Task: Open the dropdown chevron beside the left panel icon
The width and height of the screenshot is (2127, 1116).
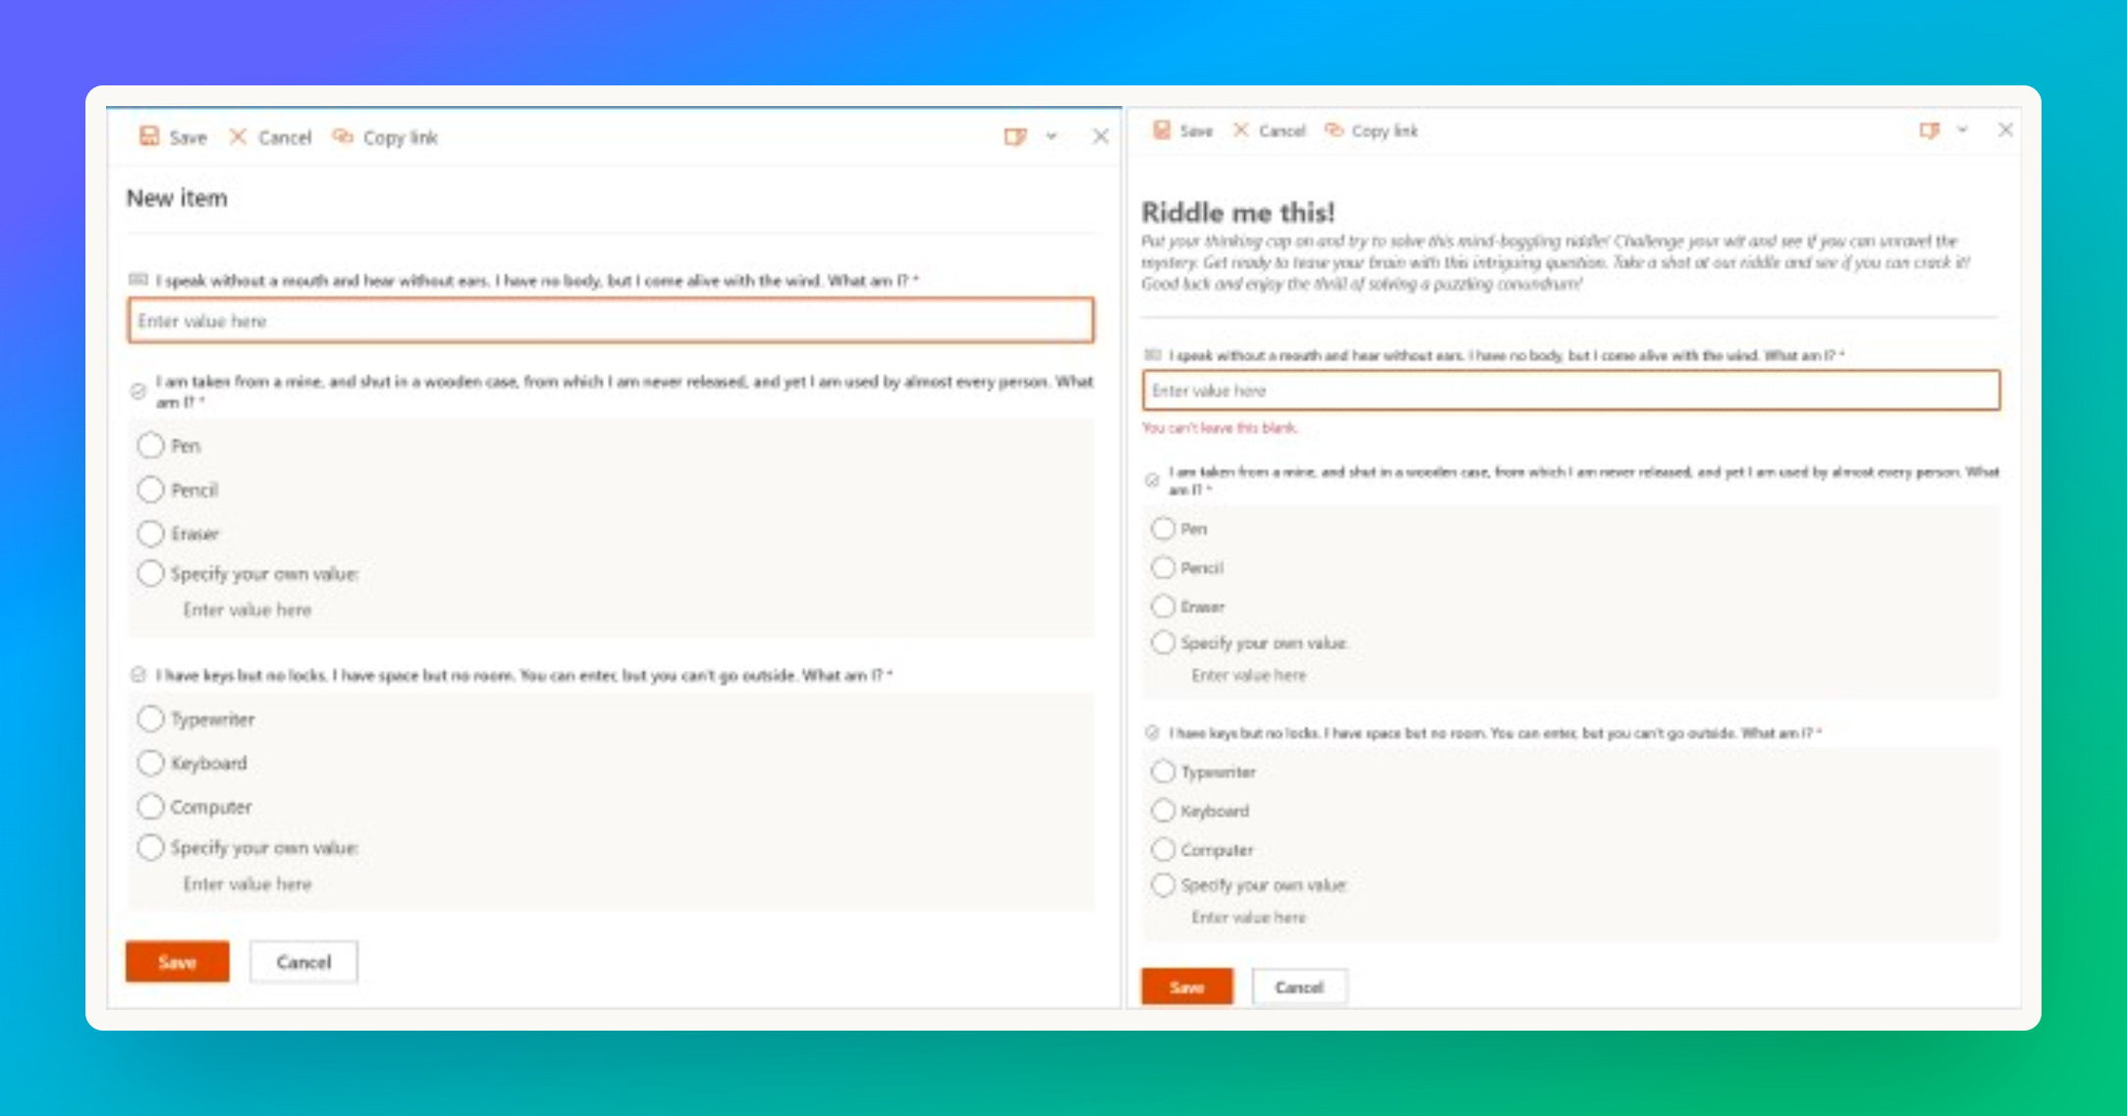Action: [x=1052, y=137]
